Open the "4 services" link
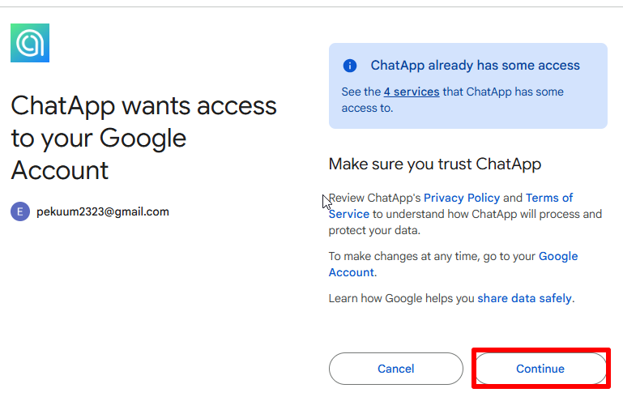623x414 pixels. (412, 92)
